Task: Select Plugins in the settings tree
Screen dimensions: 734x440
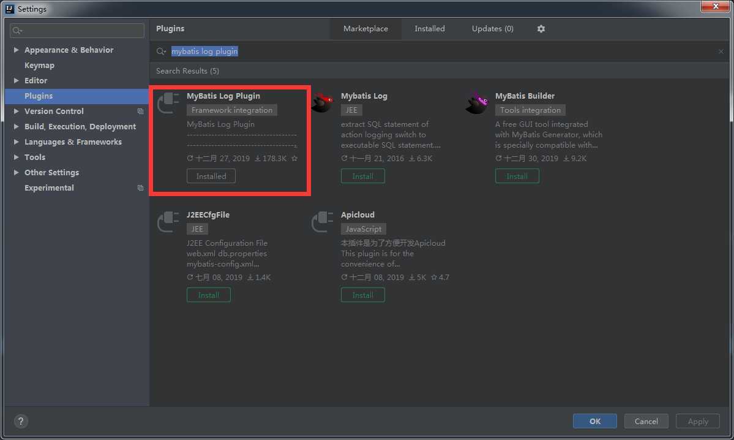Action: [x=77, y=96]
